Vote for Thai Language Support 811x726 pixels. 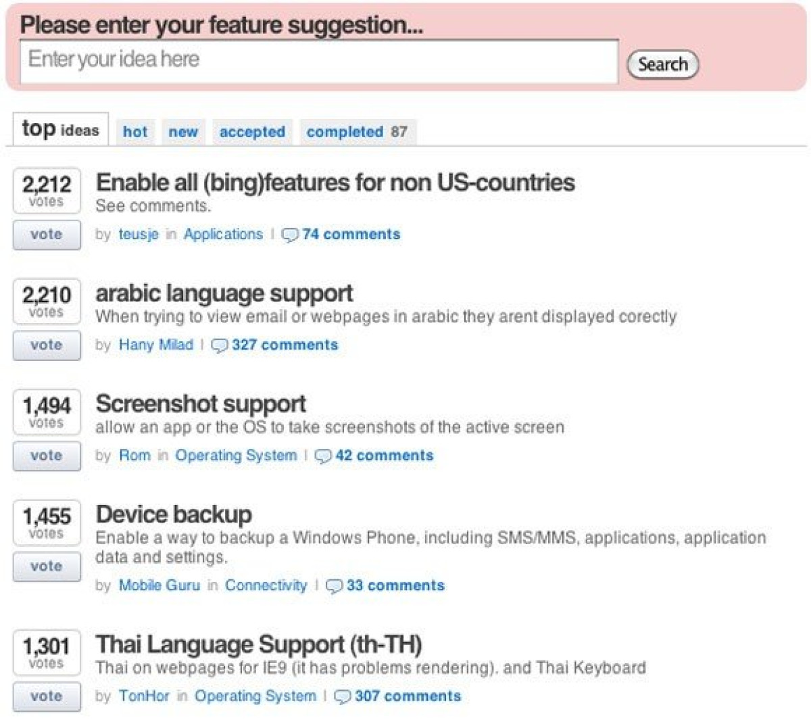[47, 696]
